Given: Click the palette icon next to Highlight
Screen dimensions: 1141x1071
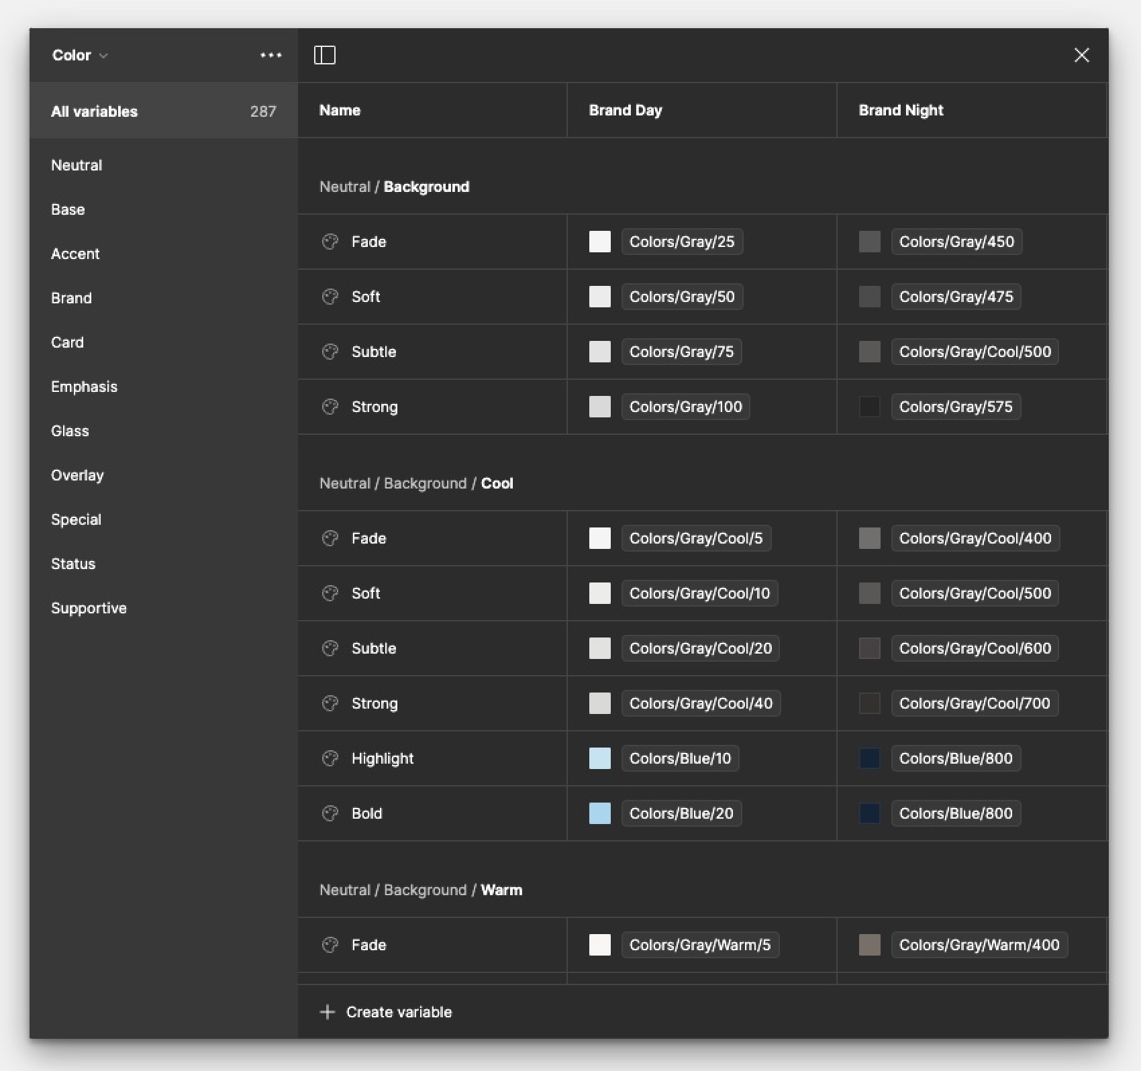Looking at the screenshot, I should point(330,758).
